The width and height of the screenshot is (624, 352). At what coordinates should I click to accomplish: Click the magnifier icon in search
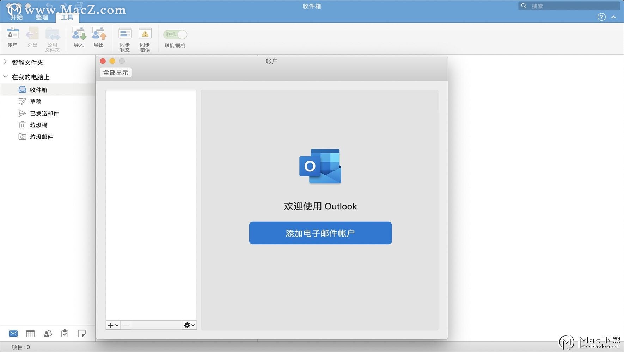pyautogui.click(x=524, y=6)
